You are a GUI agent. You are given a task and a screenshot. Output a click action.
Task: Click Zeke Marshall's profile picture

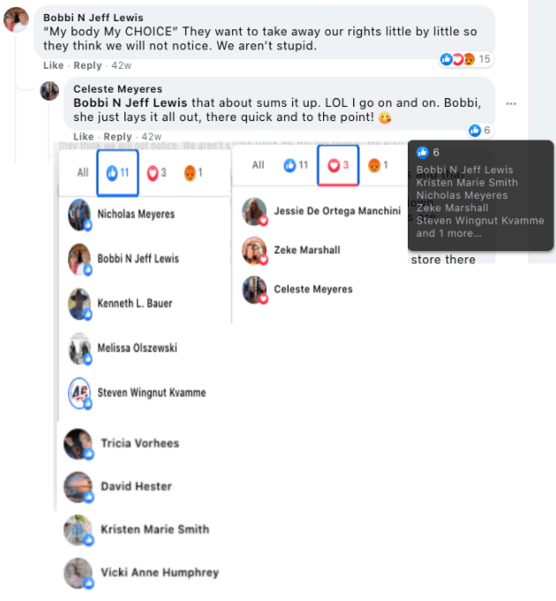[254, 251]
